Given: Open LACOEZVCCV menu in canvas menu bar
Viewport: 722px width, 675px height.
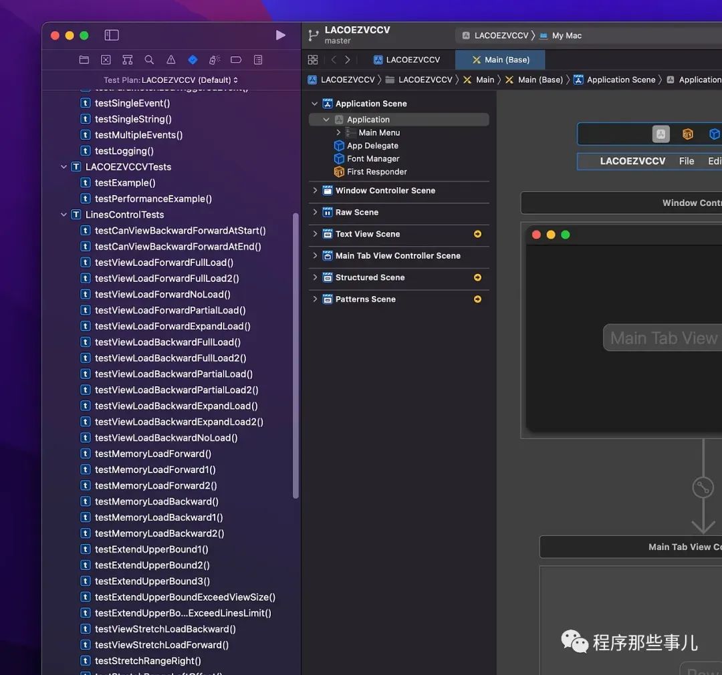Looking at the screenshot, I should pos(632,161).
